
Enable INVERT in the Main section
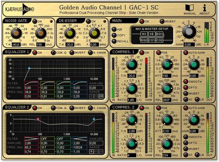point(162,21)
